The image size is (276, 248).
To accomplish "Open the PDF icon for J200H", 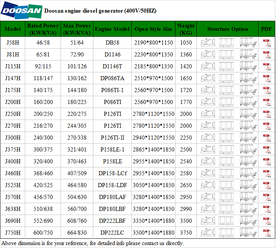I will (267, 102).
